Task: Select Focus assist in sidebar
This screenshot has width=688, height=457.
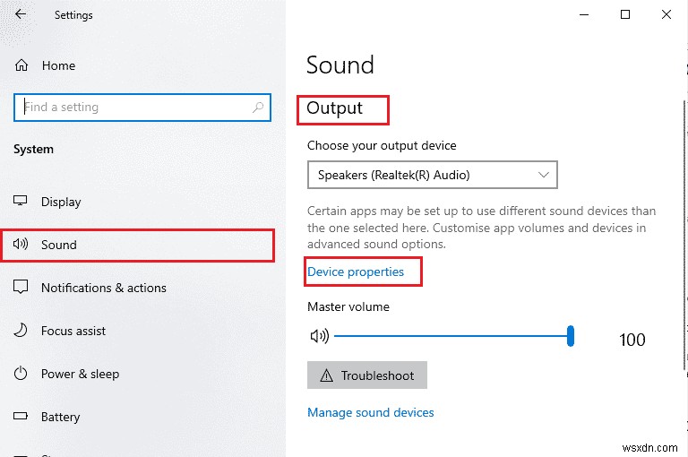Action: tap(73, 331)
